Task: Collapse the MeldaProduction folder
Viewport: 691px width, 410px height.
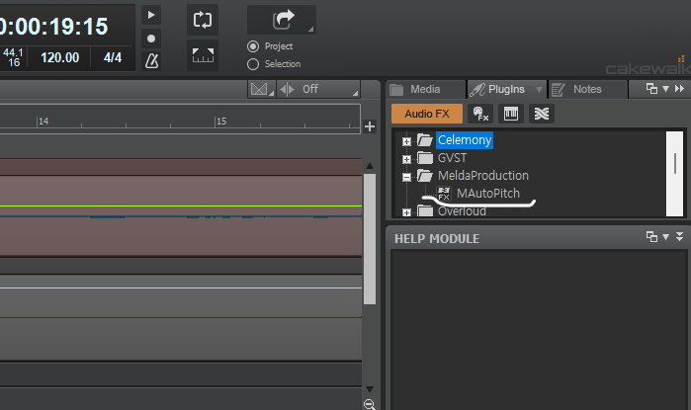Action: 406,177
